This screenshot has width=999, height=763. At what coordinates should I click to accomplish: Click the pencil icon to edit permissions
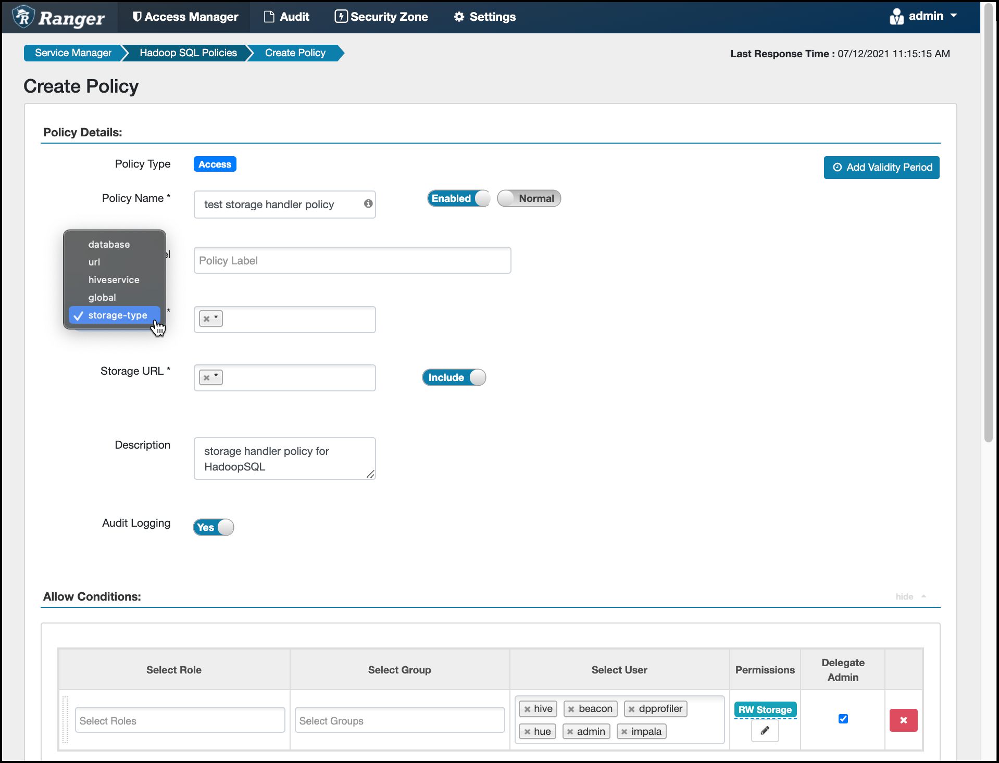click(765, 731)
